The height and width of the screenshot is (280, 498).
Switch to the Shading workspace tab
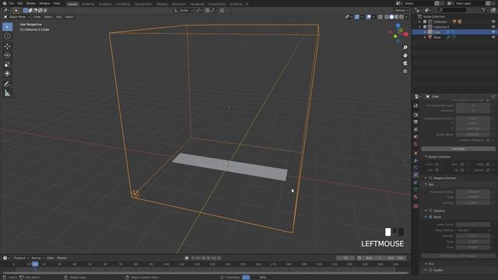click(162, 4)
